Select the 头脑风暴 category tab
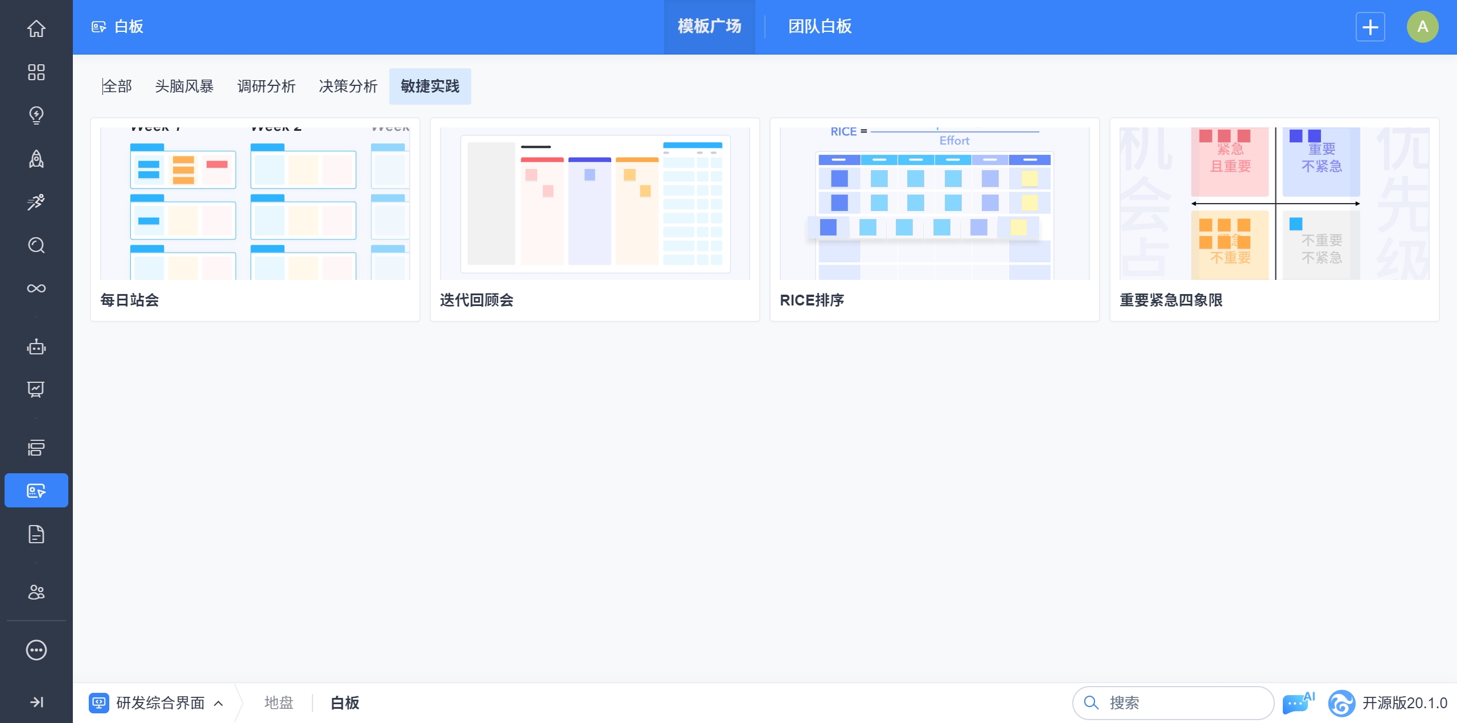The width and height of the screenshot is (1457, 723). coord(184,86)
